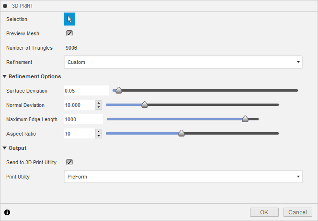Image resolution: width=318 pixels, height=221 pixels.
Task: Click the Maximum Edge Length slider handle
Action: (x=245, y=119)
